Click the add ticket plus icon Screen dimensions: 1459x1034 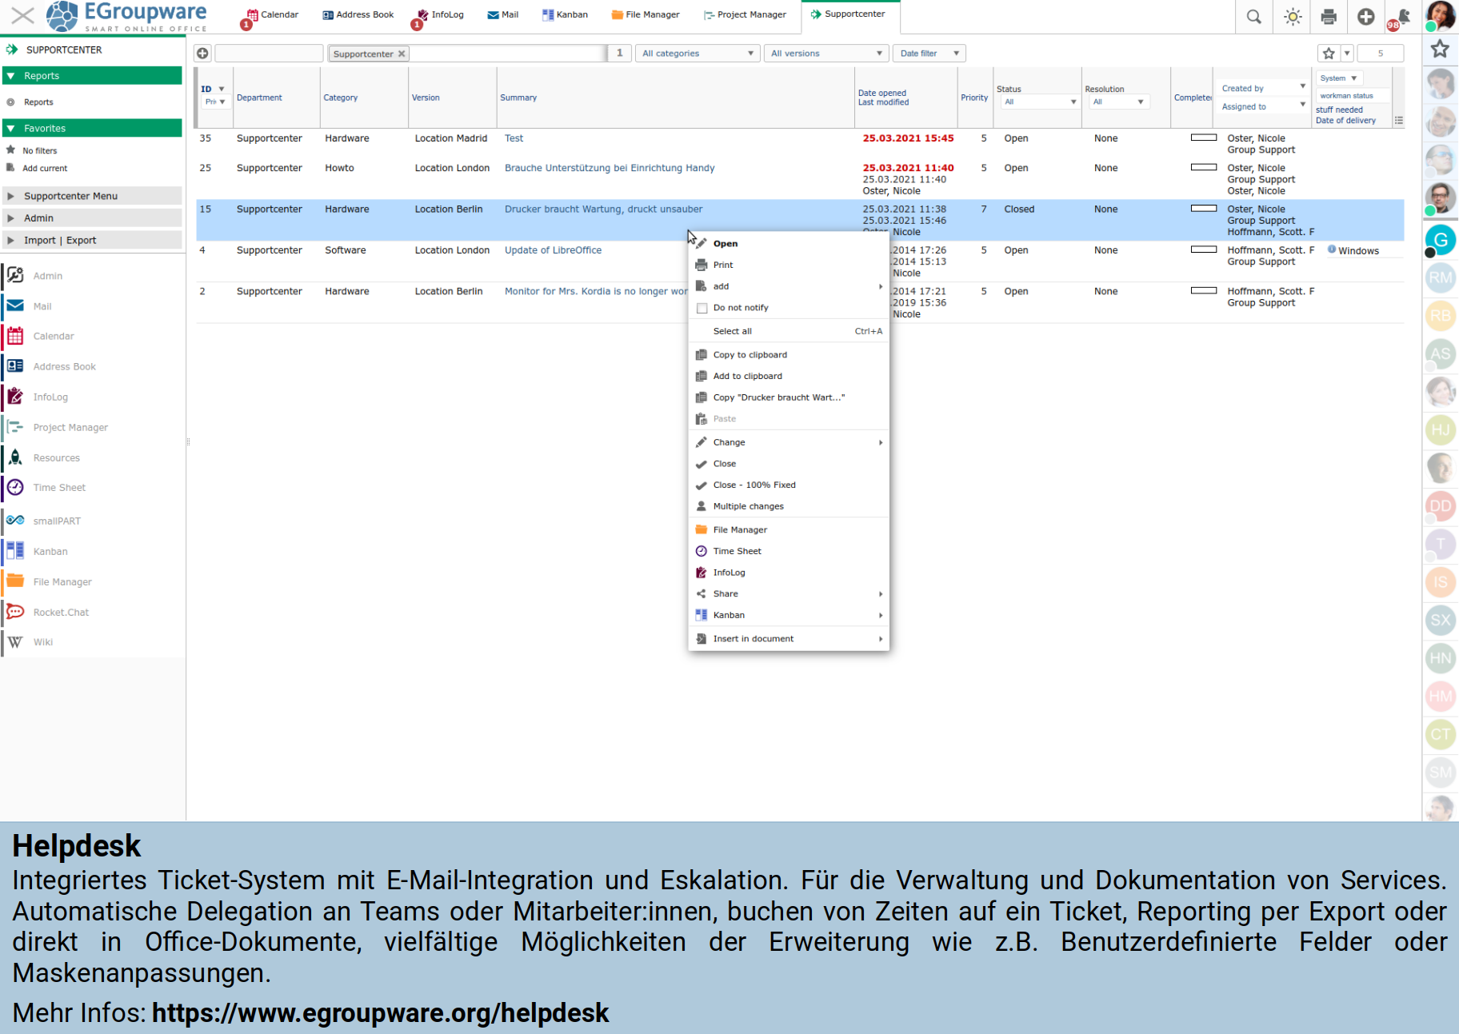202,54
